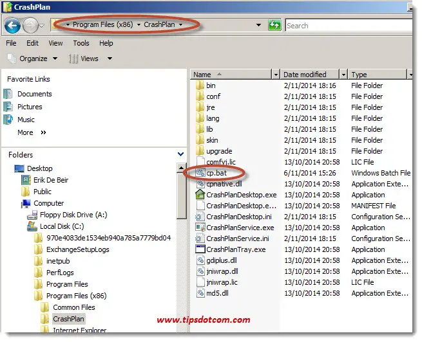
Task: Select CrashPlanTray.exe window icon
Action: (200, 249)
